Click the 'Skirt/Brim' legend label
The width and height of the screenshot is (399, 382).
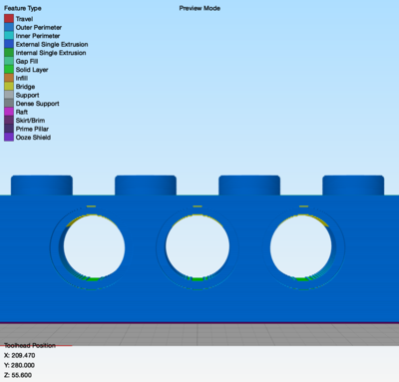pos(30,121)
